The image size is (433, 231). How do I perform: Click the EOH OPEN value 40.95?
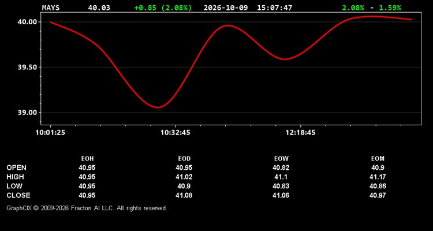pos(87,167)
